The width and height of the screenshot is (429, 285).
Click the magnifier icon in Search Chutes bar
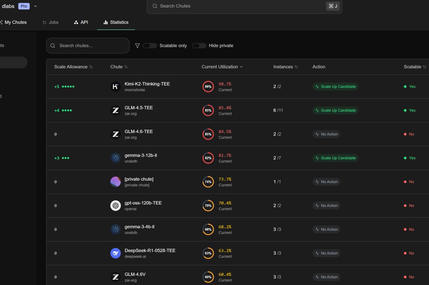155,6
